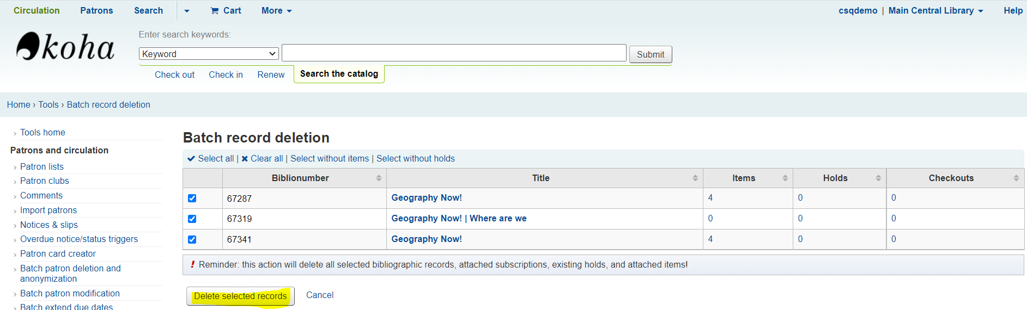The width and height of the screenshot is (1027, 310).
Task: Open Comments sidebar link
Action: pos(41,195)
